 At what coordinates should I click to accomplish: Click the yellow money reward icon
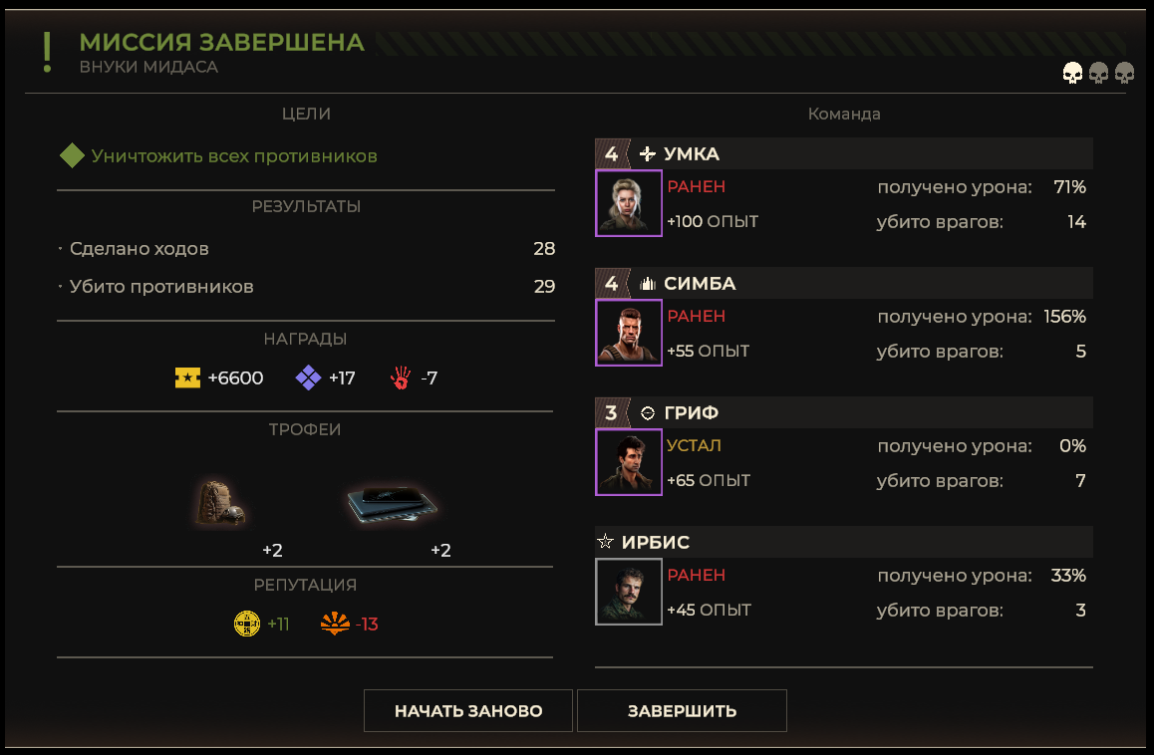[187, 377]
